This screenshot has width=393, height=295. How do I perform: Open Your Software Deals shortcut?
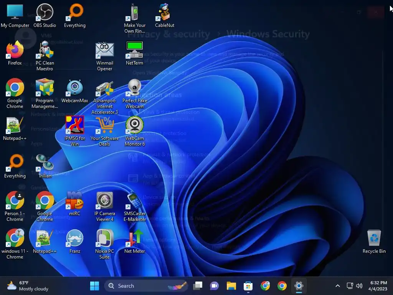pos(104,131)
